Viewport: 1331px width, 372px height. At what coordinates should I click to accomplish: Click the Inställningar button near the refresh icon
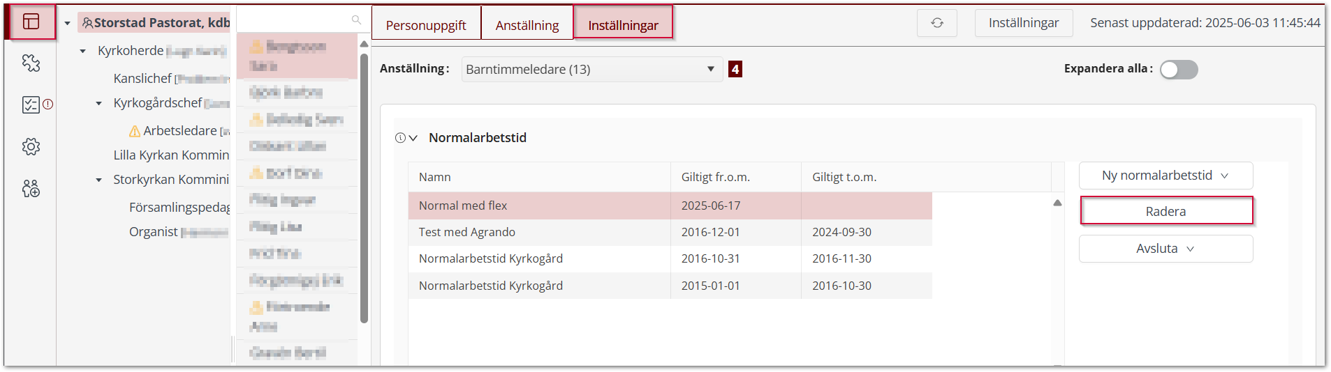pyautogui.click(x=1024, y=23)
